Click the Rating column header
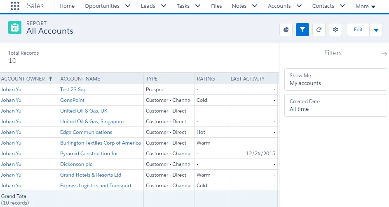Image resolution: width=389 pixels, height=207 pixels. (x=206, y=79)
